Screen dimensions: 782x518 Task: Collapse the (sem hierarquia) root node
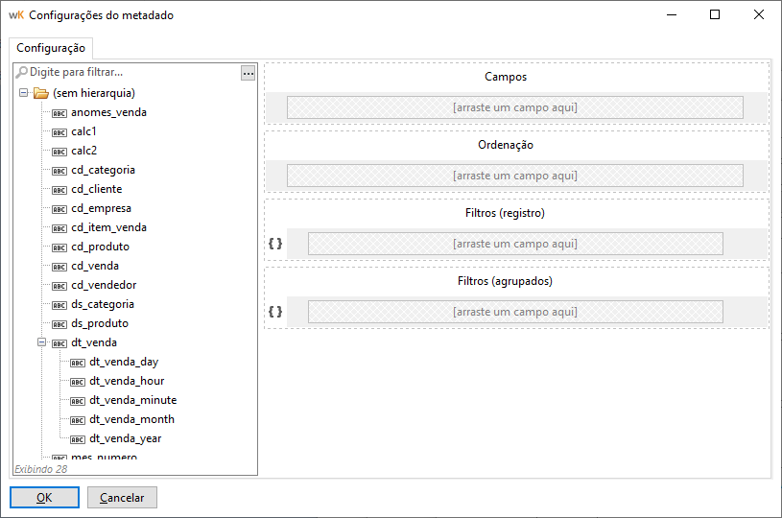tap(23, 94)
